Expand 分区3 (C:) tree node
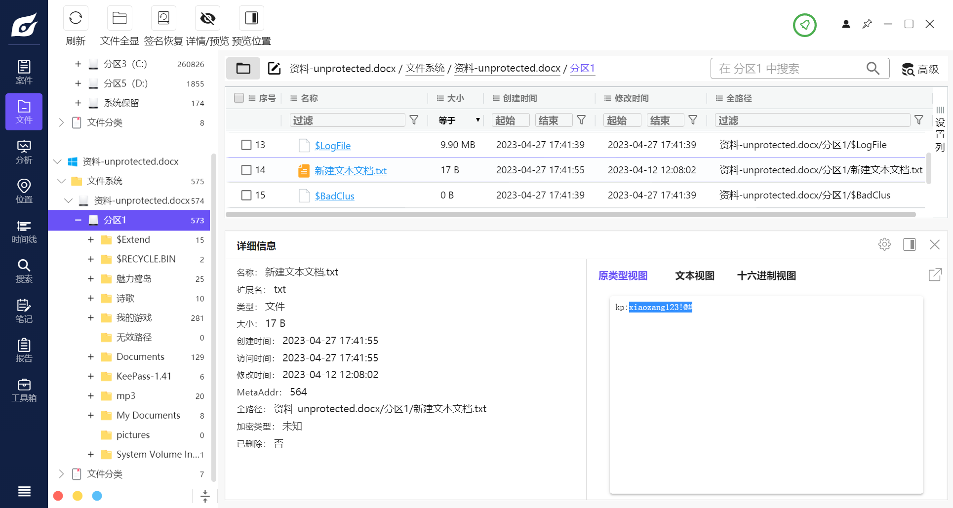This screenshot has height=508, width=953. click(x=78, y=64)
